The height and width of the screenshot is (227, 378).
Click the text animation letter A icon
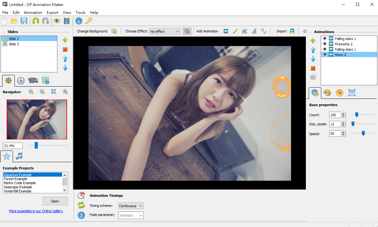(x=254, y=31)
